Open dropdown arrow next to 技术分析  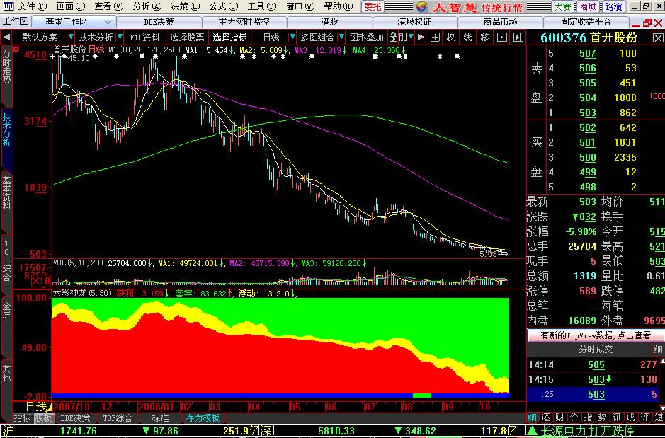click(x=120, y=38)
